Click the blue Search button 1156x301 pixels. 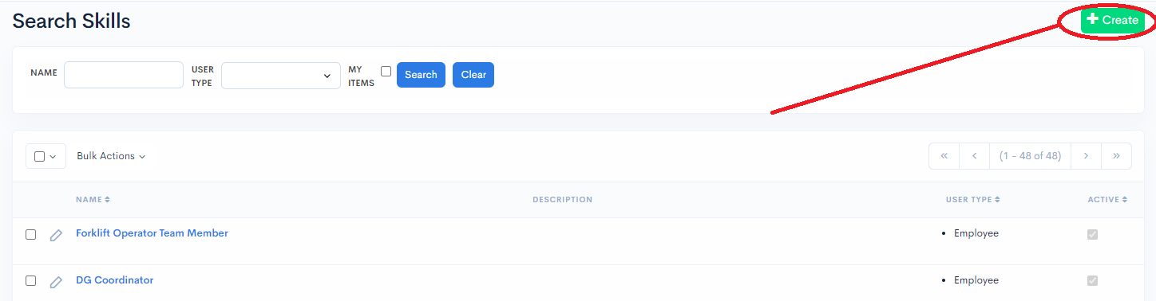point(421,75)
